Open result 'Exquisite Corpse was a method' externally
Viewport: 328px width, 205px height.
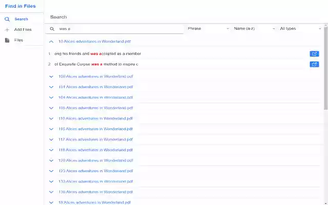314,64
